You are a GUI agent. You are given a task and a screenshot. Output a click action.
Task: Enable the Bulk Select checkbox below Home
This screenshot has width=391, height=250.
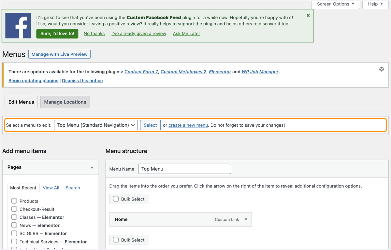coord(116,240)
